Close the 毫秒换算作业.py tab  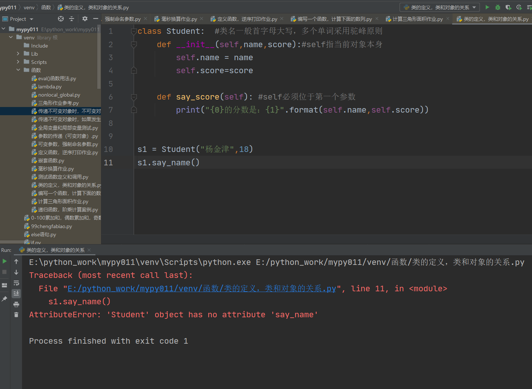[202, 19]
